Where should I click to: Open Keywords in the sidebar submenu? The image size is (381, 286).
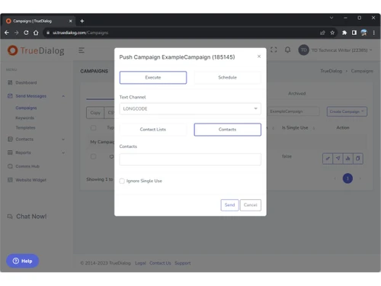25,118
